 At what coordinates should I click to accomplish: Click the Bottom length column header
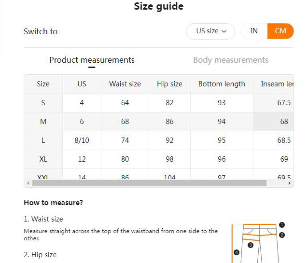coord(222,84)
